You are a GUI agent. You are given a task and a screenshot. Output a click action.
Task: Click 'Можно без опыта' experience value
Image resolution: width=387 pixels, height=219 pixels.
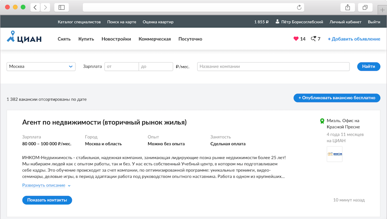pyautogui.click(x=166, y=144)
